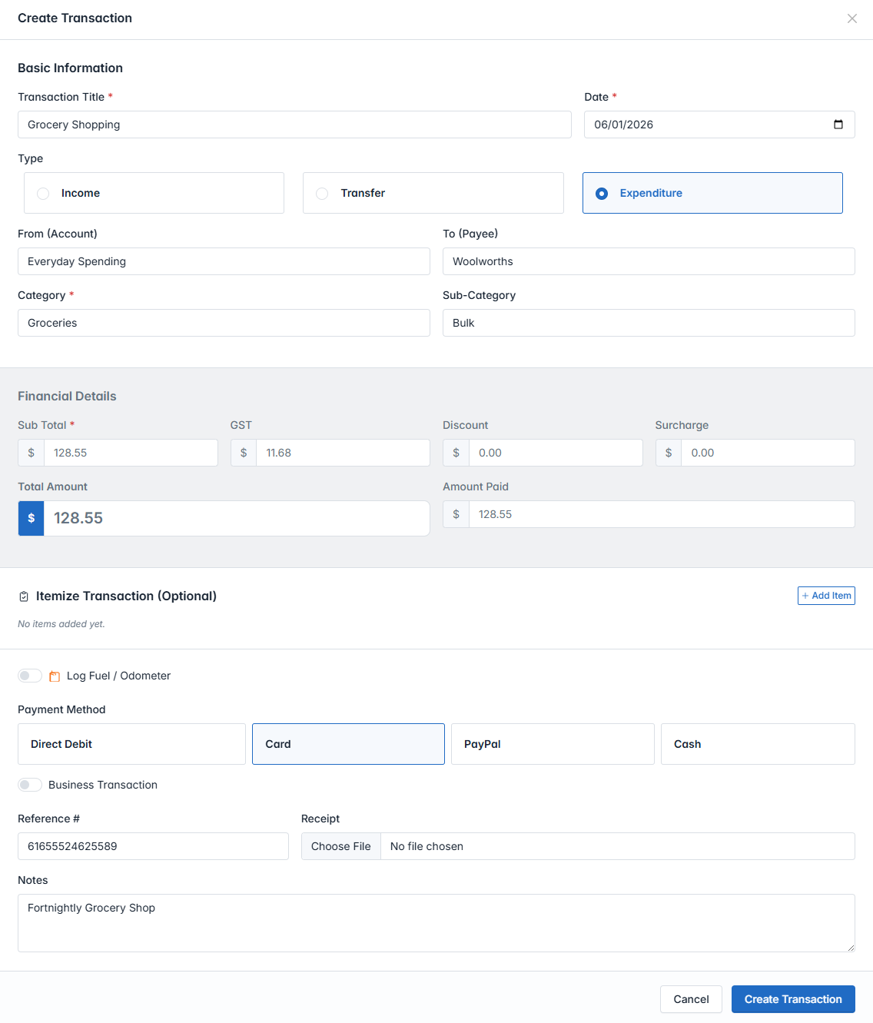Screen dimensions: 873x1023
Task: Click the Business Transaction label
Action: coord(103,785)
